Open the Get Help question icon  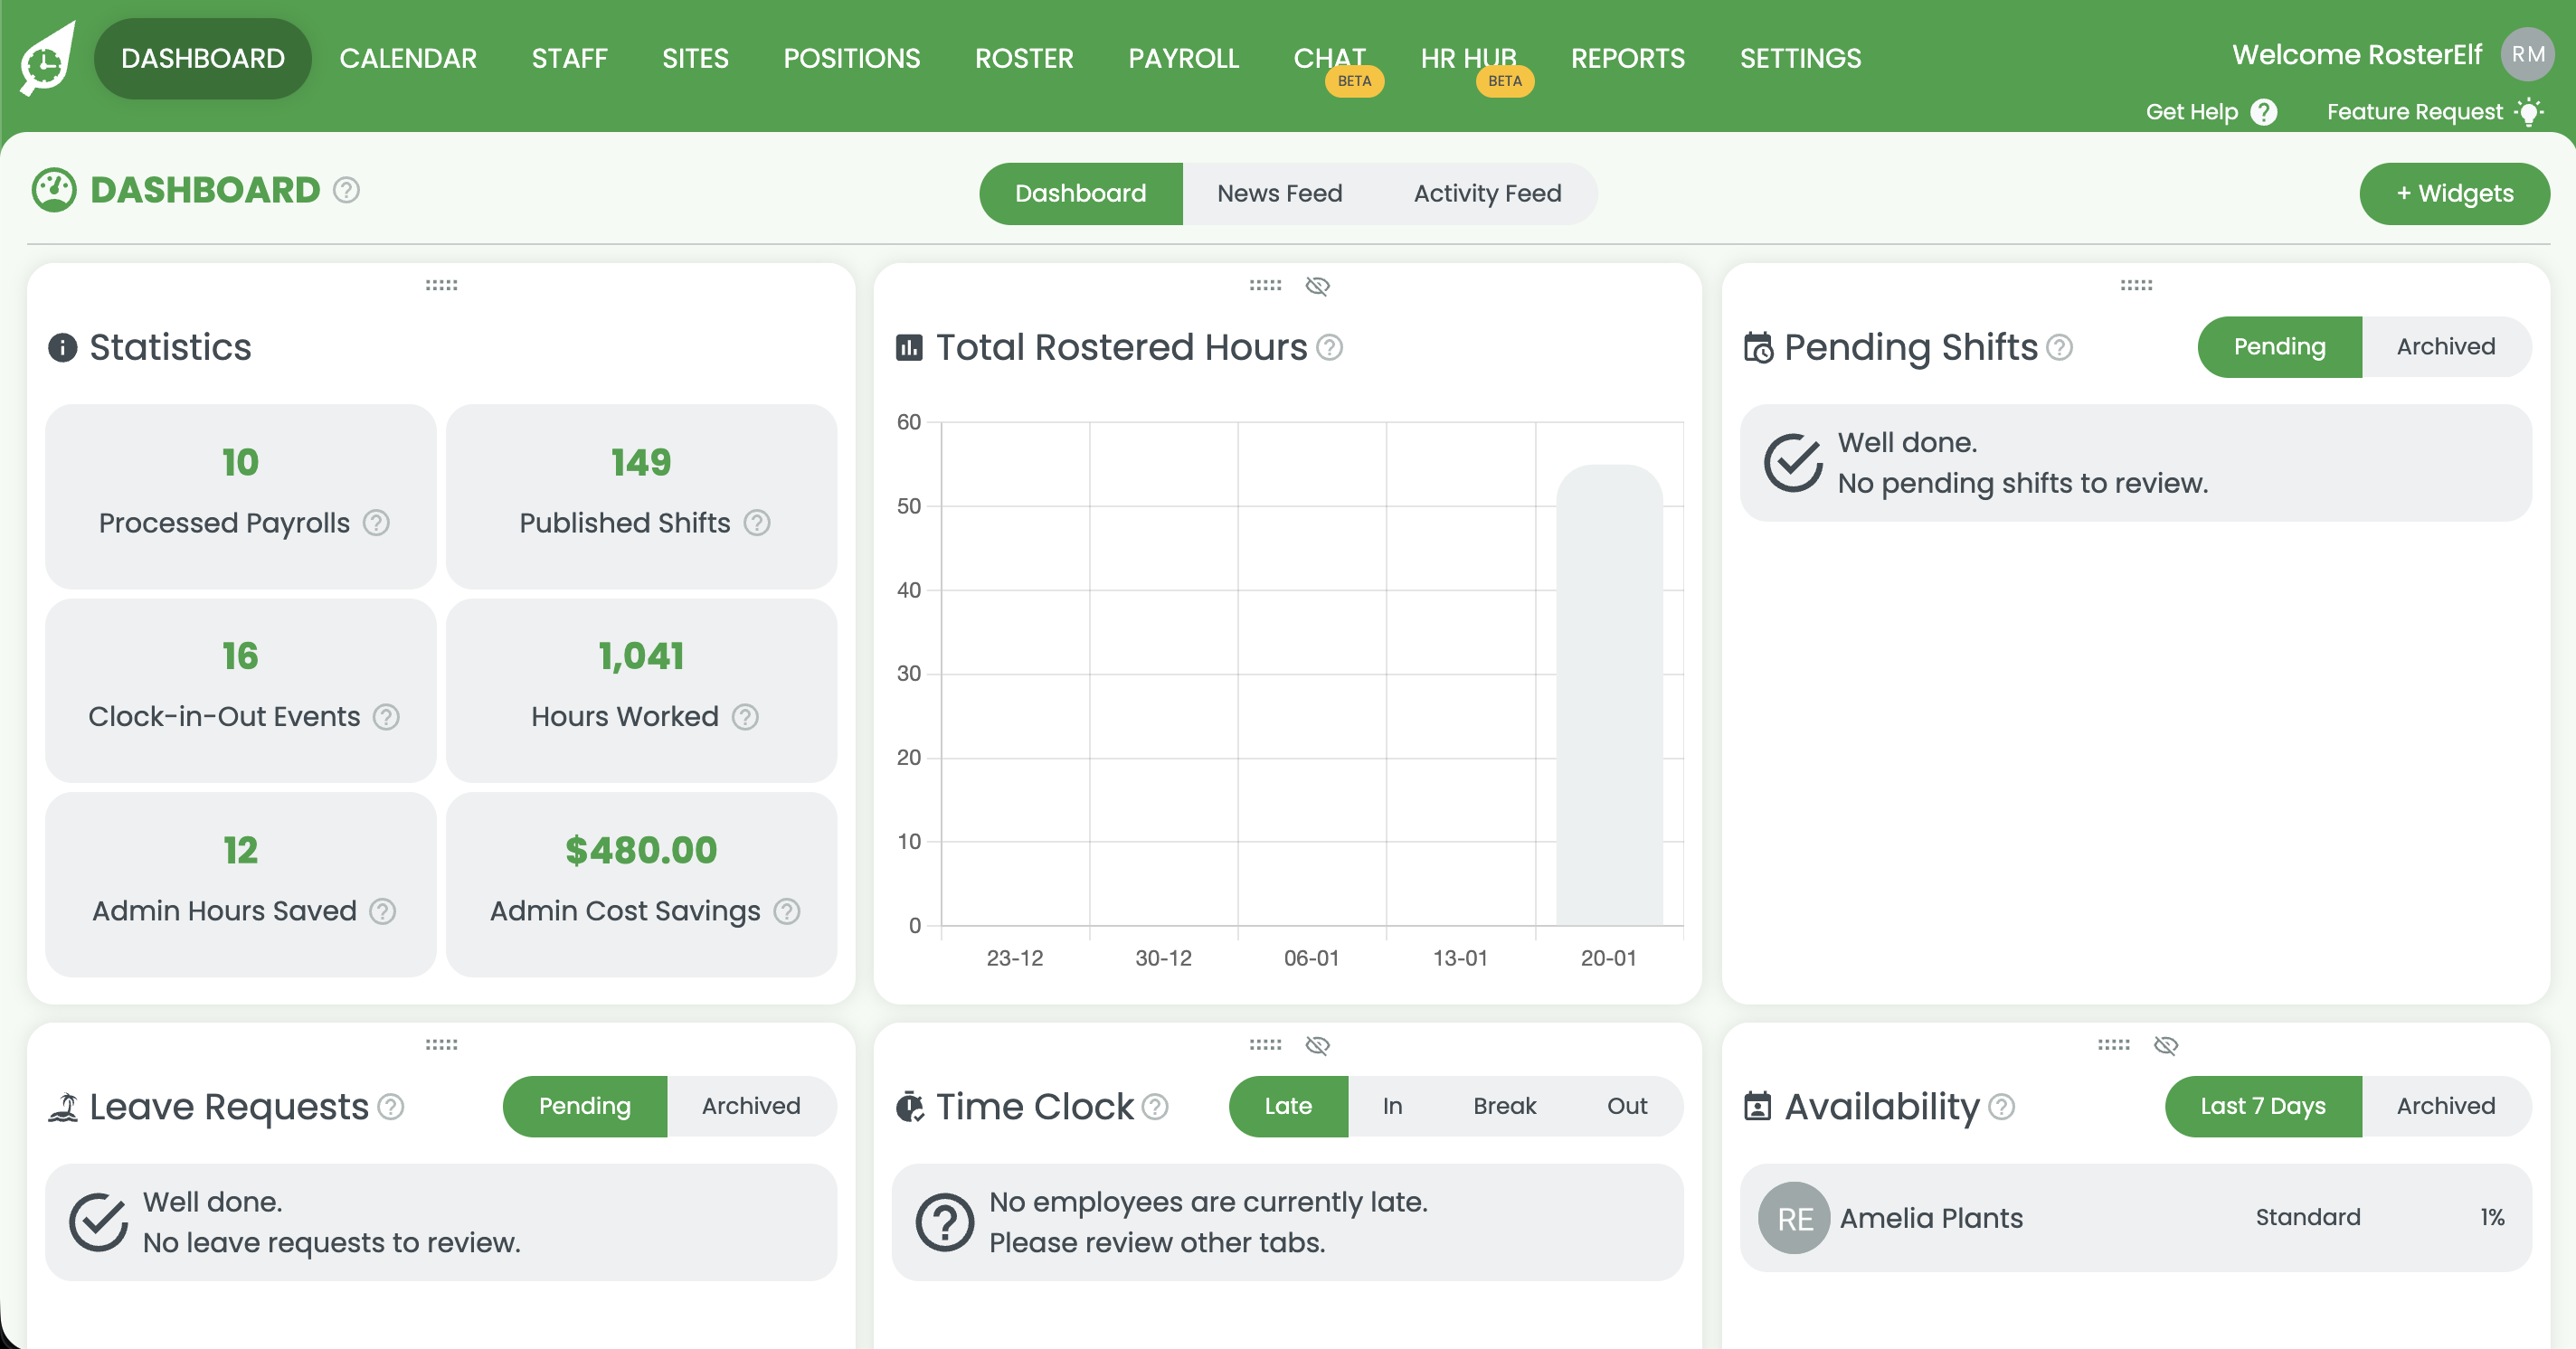pyautogui.click(x=2263, y=112)
